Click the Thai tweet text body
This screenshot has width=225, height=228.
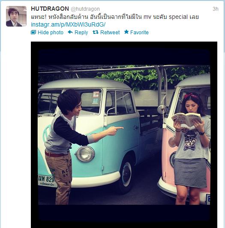tap(115, 17)
